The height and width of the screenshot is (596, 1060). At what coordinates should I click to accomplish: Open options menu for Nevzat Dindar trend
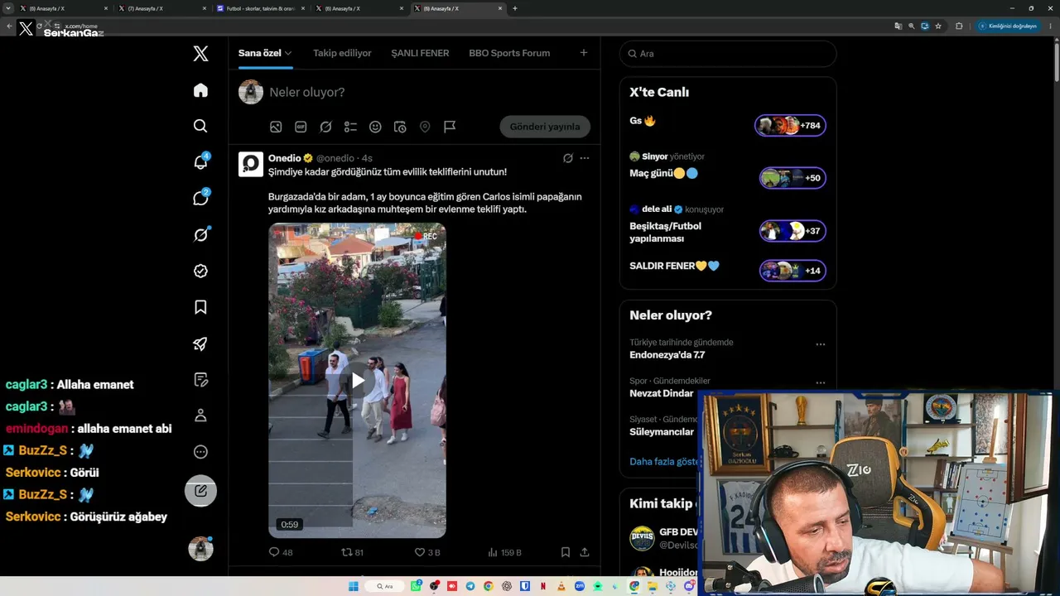pyautogui.click(x=821, y=383)
